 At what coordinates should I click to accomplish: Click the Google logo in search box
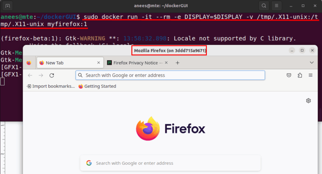tap(89, 163)
